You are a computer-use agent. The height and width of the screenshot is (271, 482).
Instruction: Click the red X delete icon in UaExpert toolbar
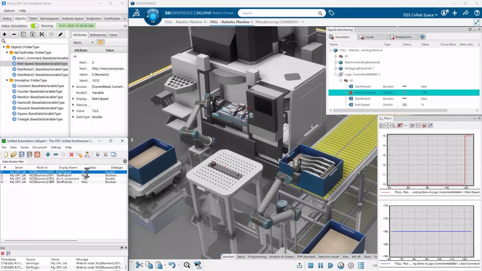71,155
